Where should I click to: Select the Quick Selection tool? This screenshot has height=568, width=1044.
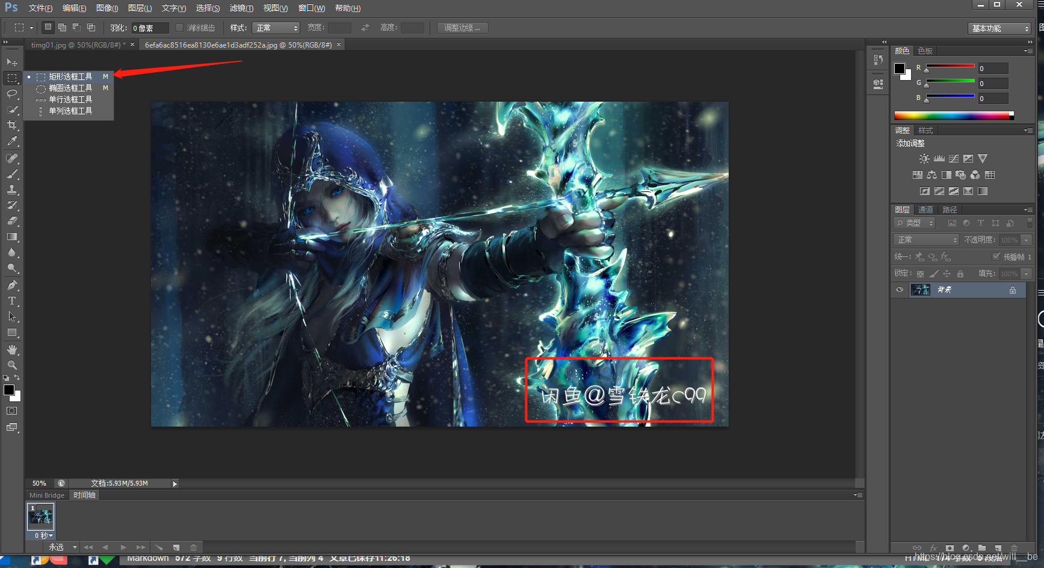[x=12, y=110]
